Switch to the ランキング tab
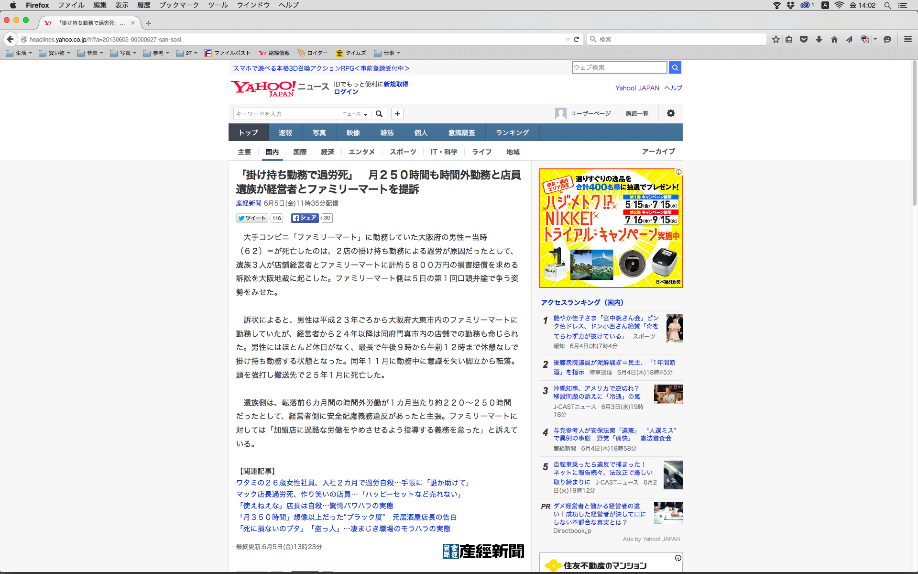Image resolution: width=918 pixels, height=574 pixels. click(512, 132)
